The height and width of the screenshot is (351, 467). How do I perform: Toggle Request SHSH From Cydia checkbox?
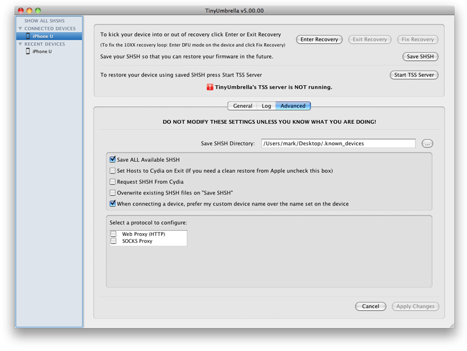point(113,182)
